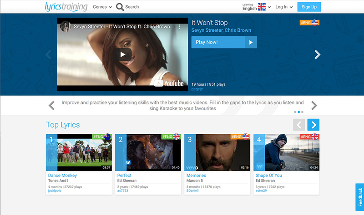Click the '19 hours | 851 plays' text
This screenshot has width=364, height=215.
coord(208,84)
